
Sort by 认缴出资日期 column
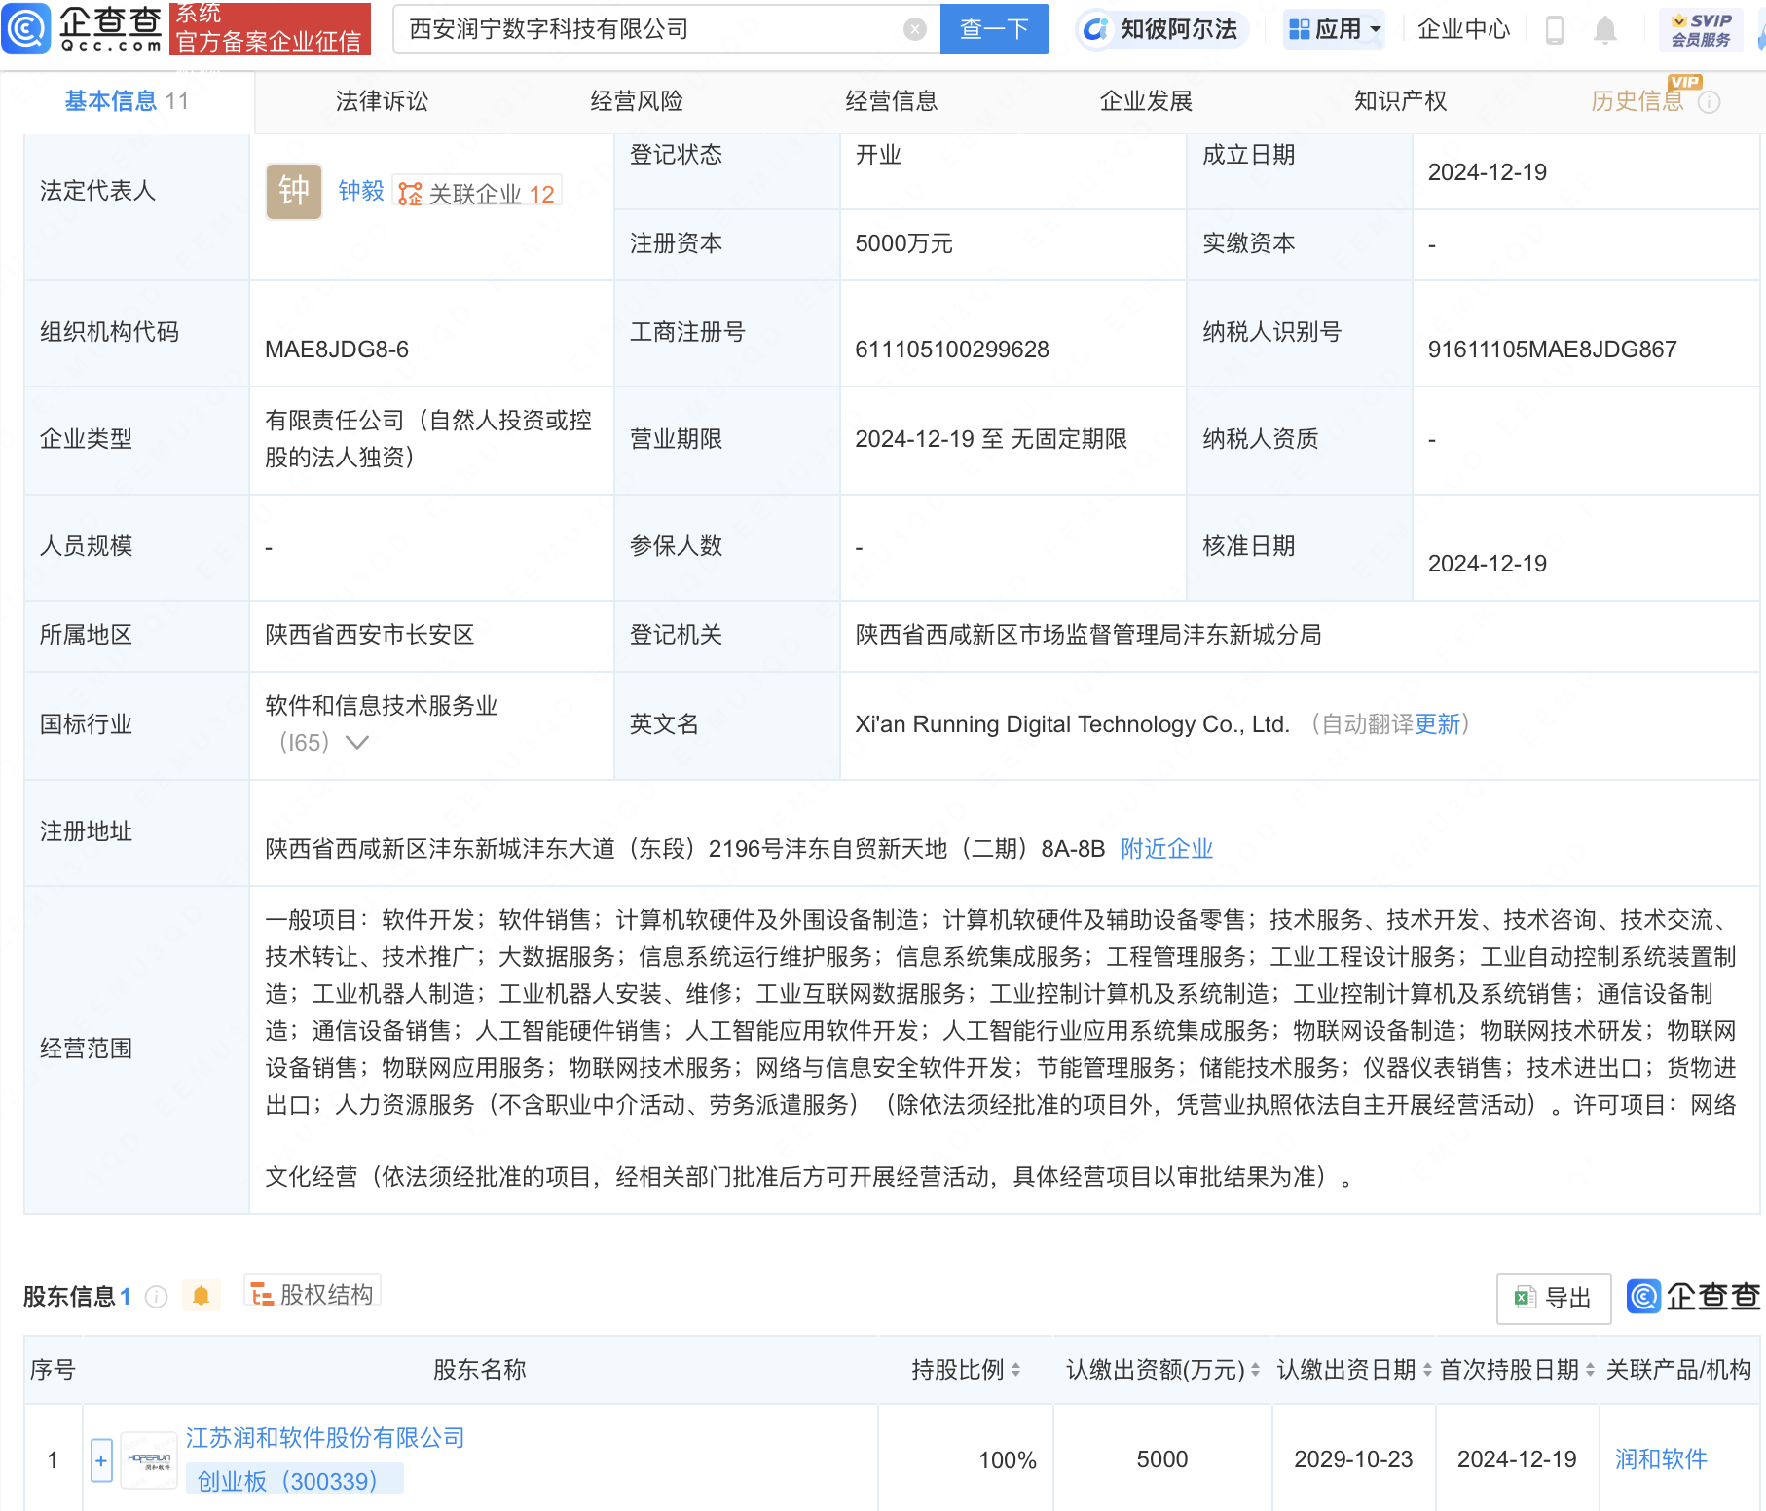click(1427, 1370)
